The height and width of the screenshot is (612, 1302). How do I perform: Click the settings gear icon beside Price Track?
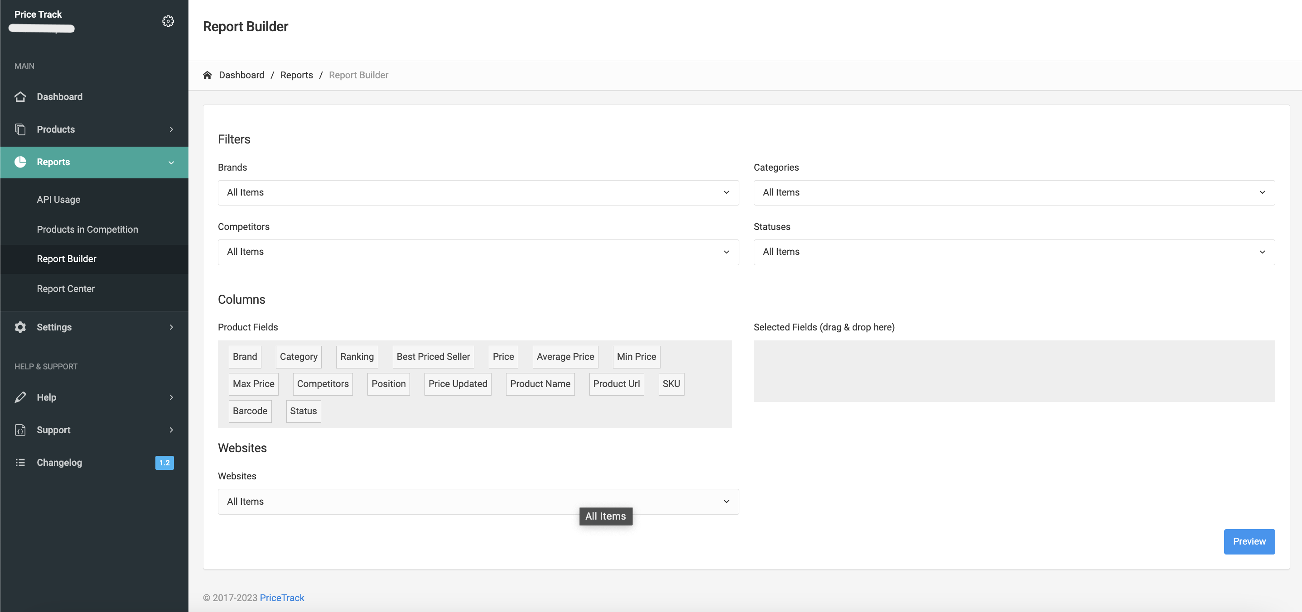[168, 21]
